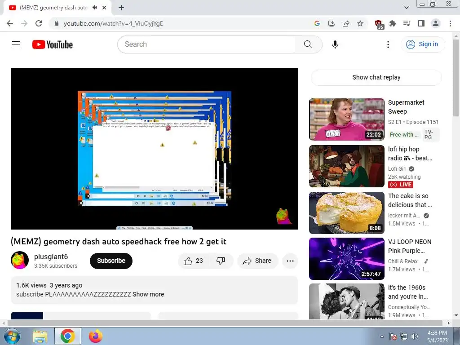Open the YouTube hamburger guide menu
Image resolution: width=460 pixels, height=345 pixels.
coord(16,44)
